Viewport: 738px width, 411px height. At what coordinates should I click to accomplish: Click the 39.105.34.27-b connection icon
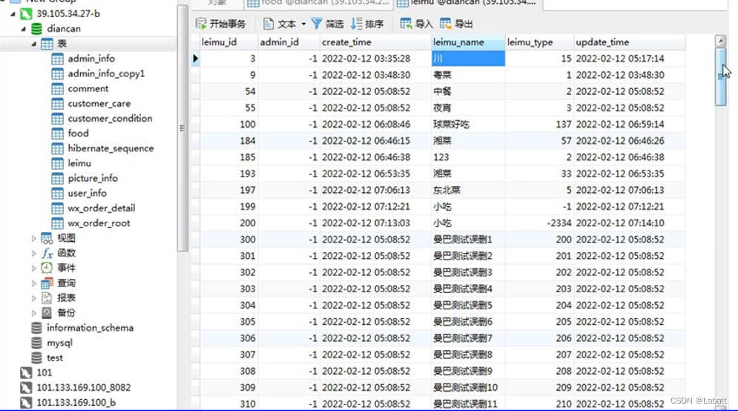(26, 13)
